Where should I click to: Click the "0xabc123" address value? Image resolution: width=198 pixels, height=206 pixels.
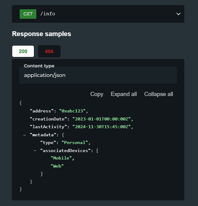(72, 111)
